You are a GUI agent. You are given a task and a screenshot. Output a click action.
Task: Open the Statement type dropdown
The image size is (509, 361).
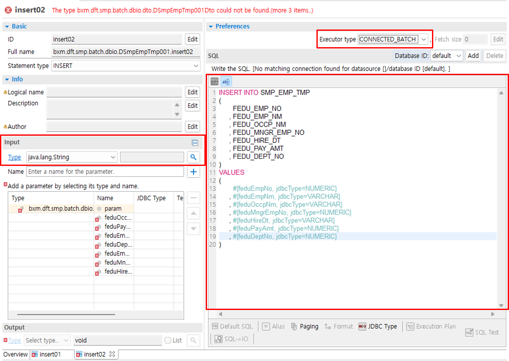pyautogui.click(x=196, y=66)
